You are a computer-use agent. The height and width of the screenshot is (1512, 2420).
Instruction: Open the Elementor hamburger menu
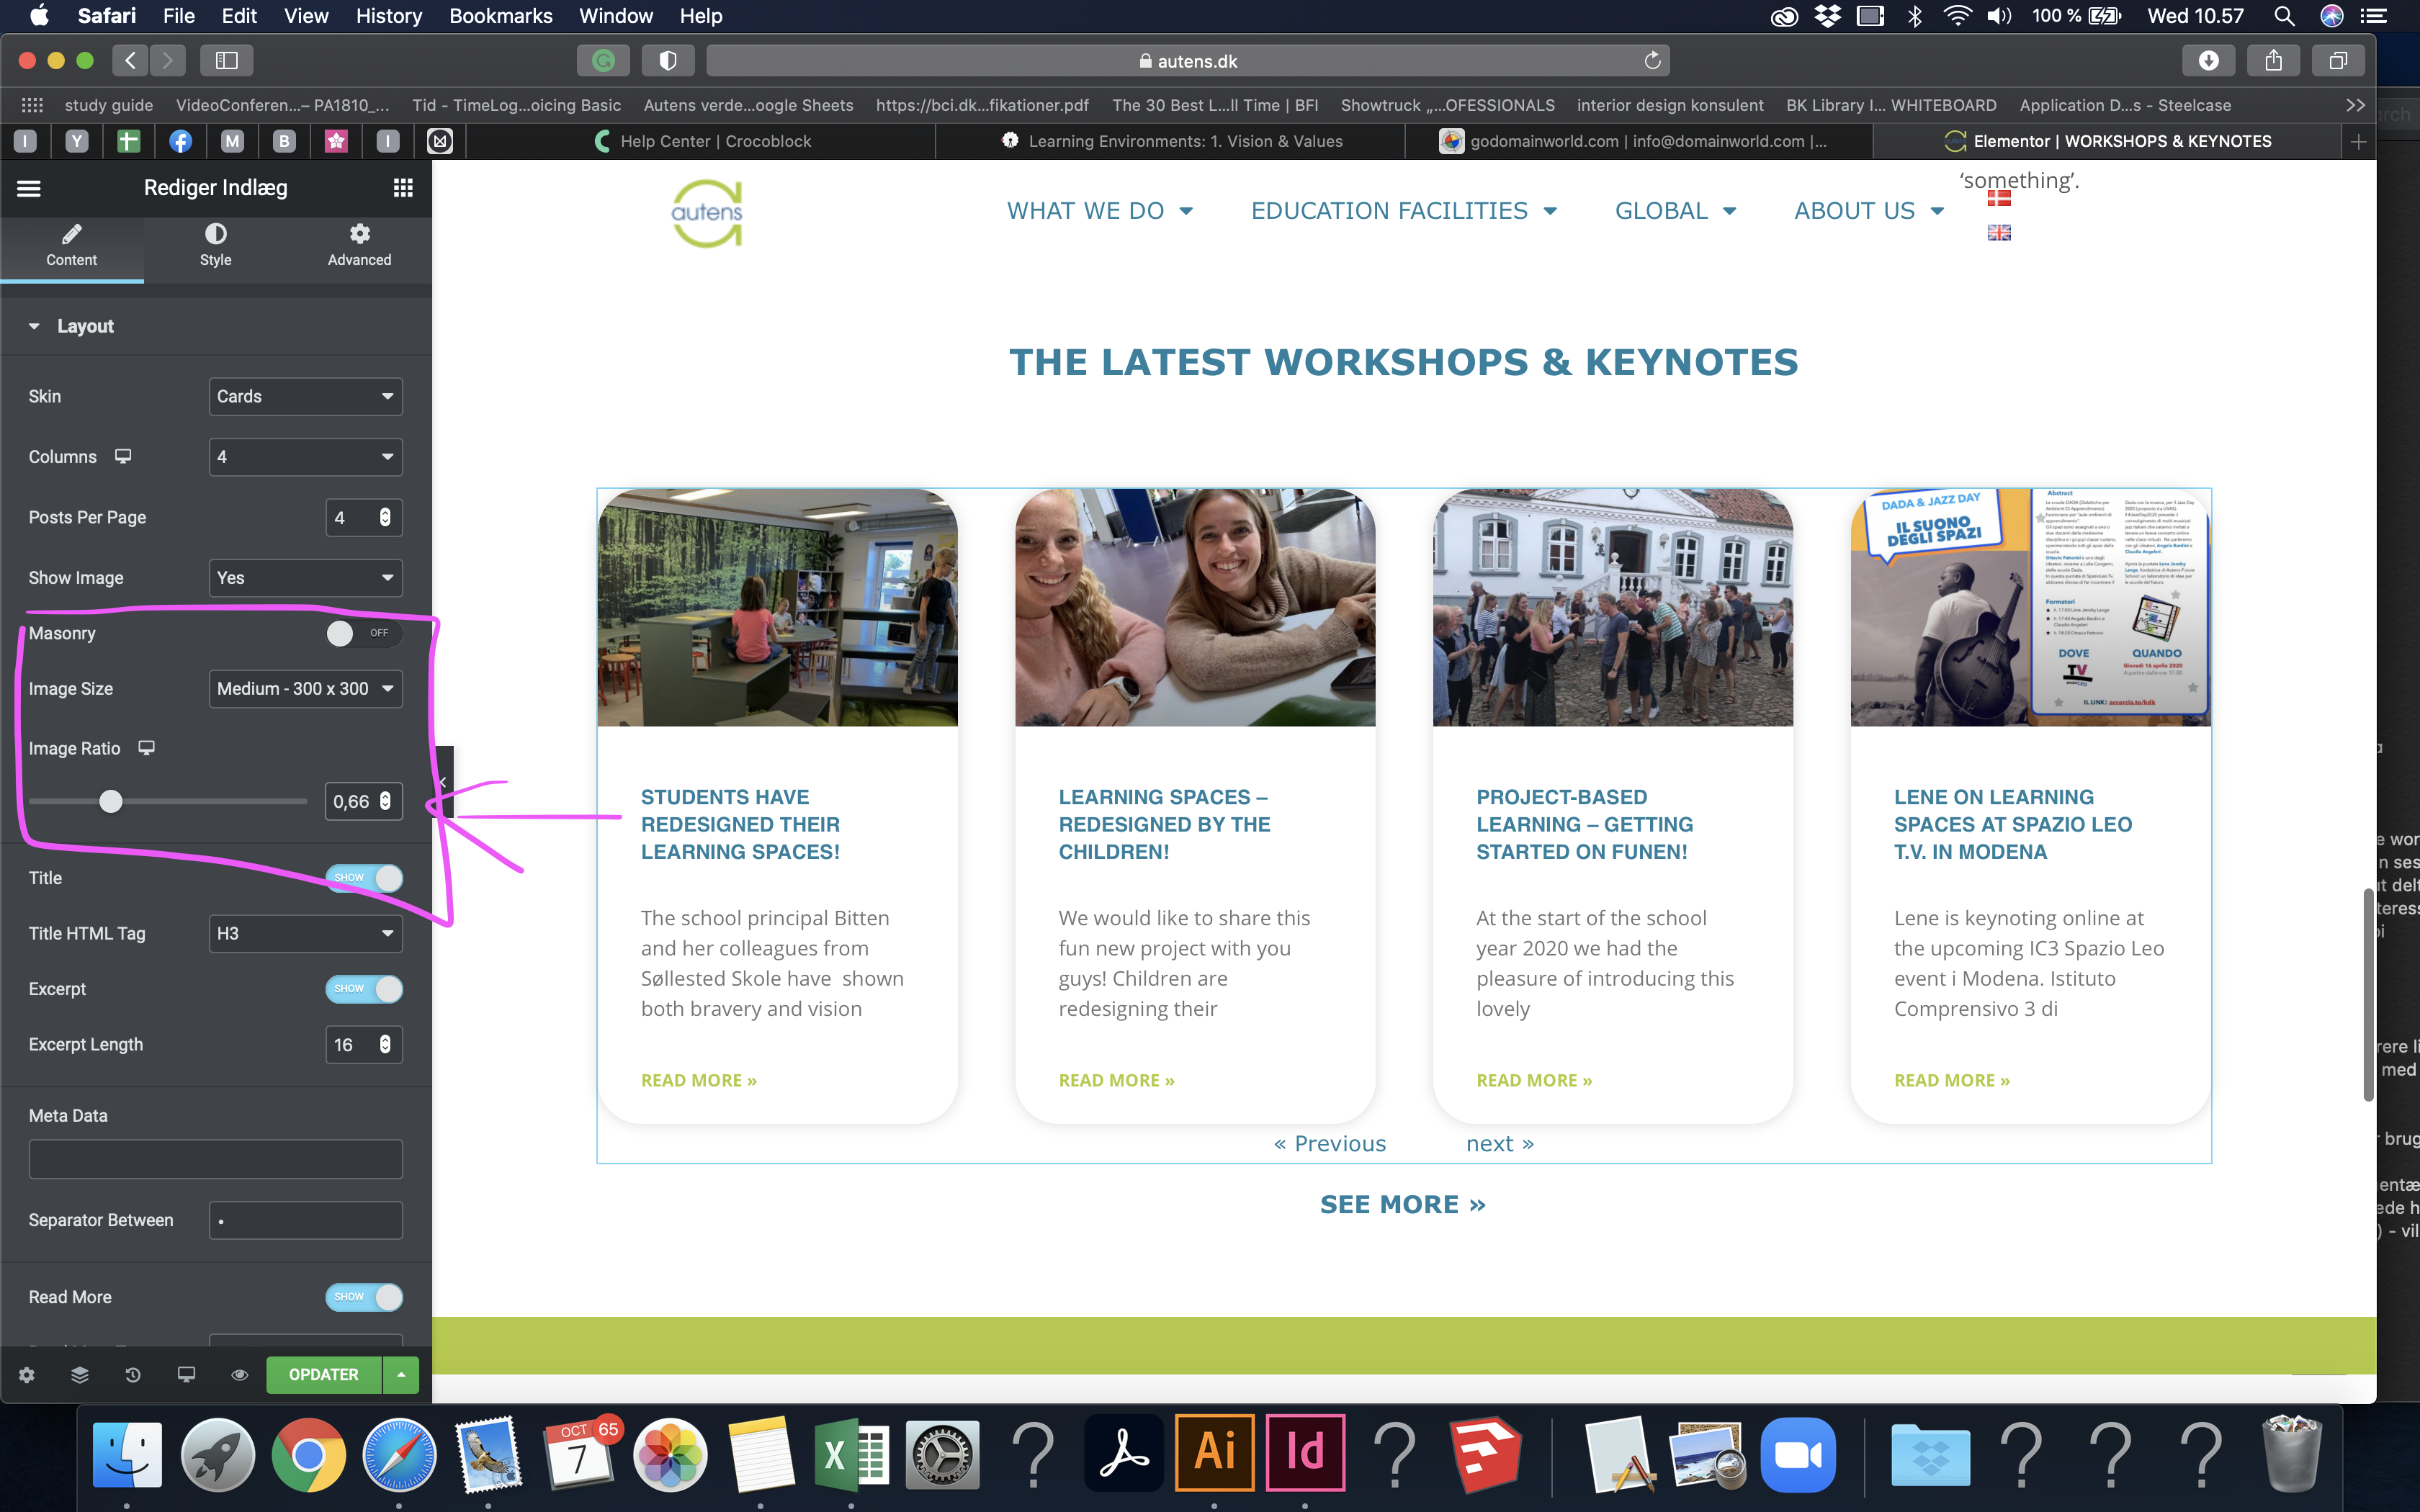coord(29,188)
